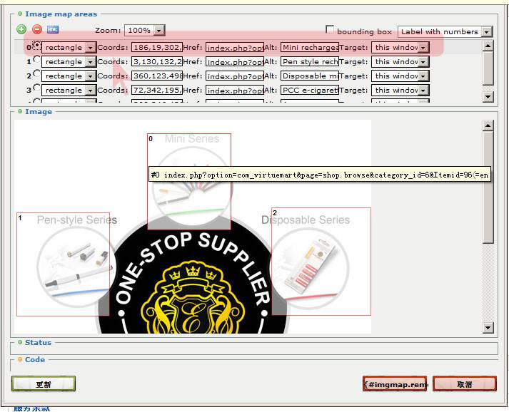Open the Target dropdown for area 2

(x=400, y=76)
